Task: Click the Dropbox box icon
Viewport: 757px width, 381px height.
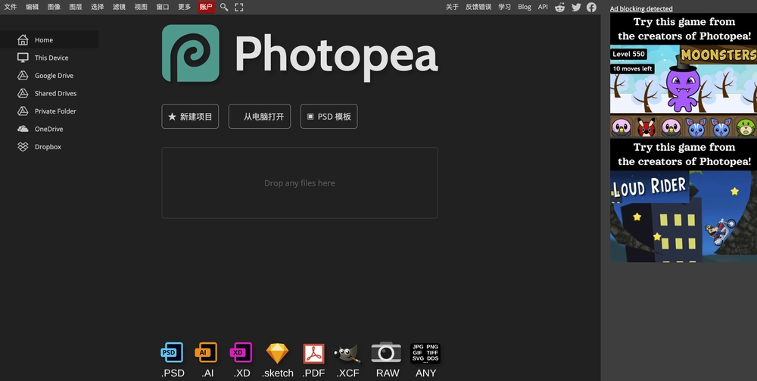Action: [23, 147]
